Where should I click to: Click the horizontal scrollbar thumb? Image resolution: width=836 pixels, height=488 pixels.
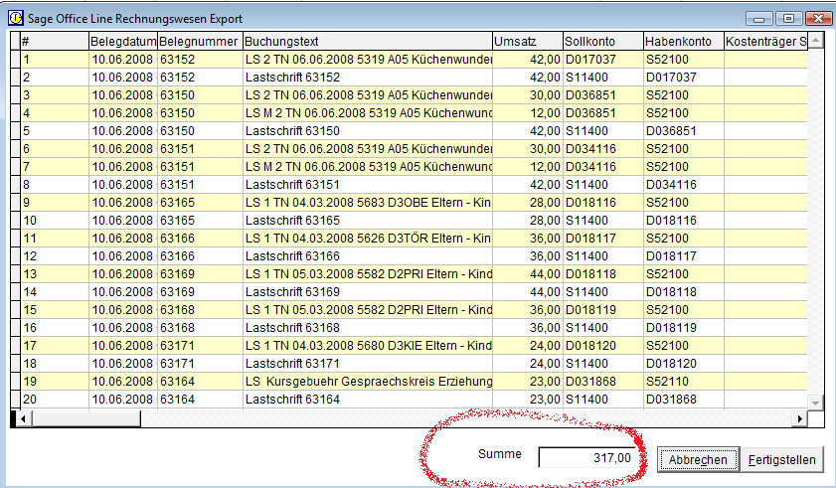tap(85, 419)
